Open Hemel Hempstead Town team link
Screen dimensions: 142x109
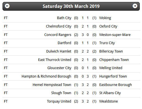pyautogui.click(x=52, y=85)
